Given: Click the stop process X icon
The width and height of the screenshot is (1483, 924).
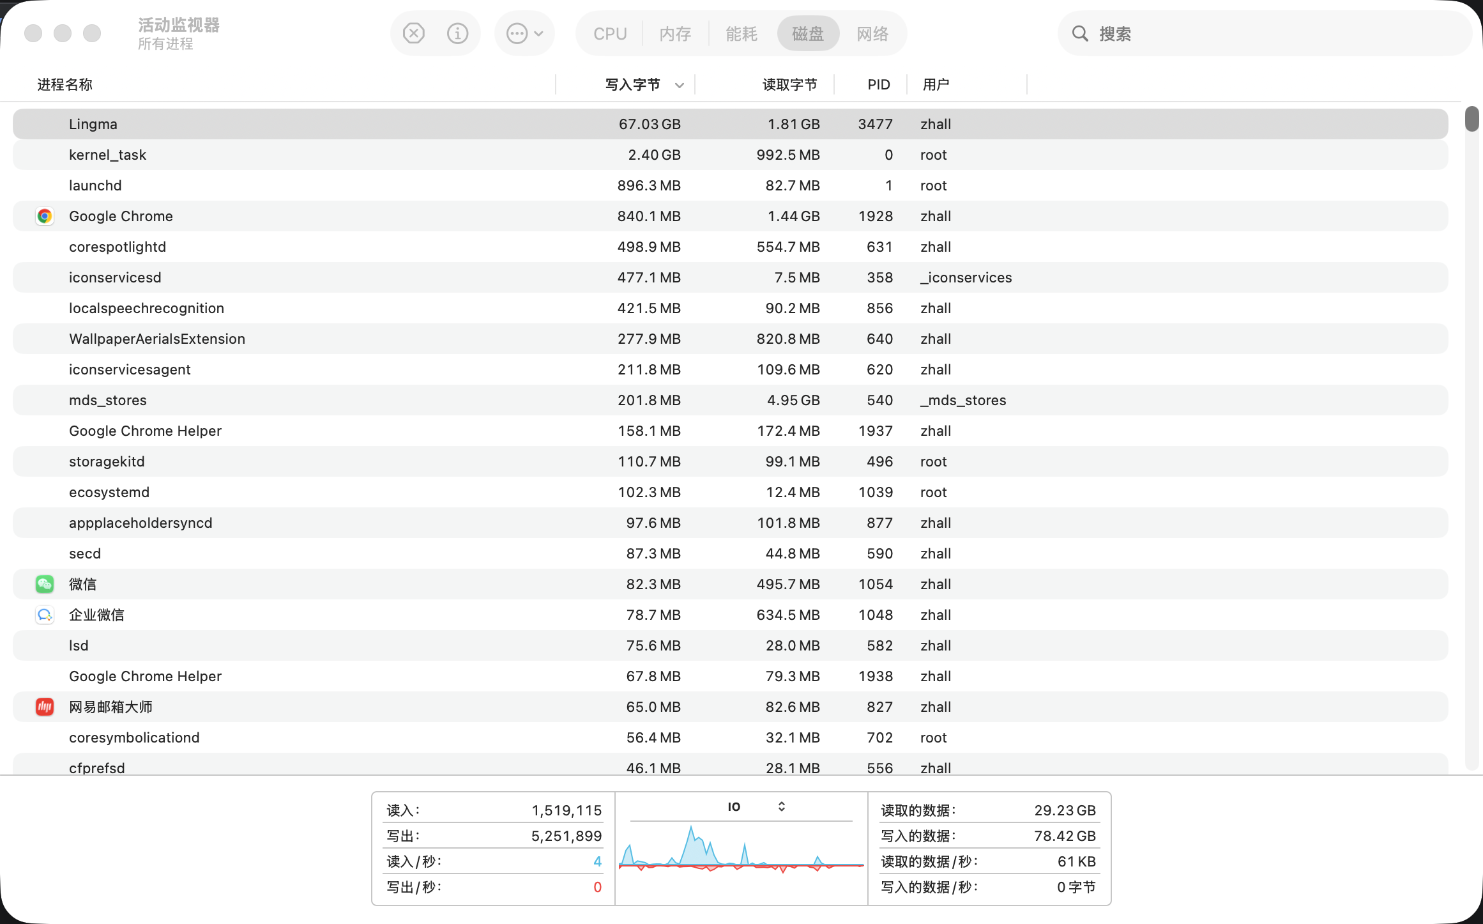Looking at the screenshot, I should (x=414, y=33).
